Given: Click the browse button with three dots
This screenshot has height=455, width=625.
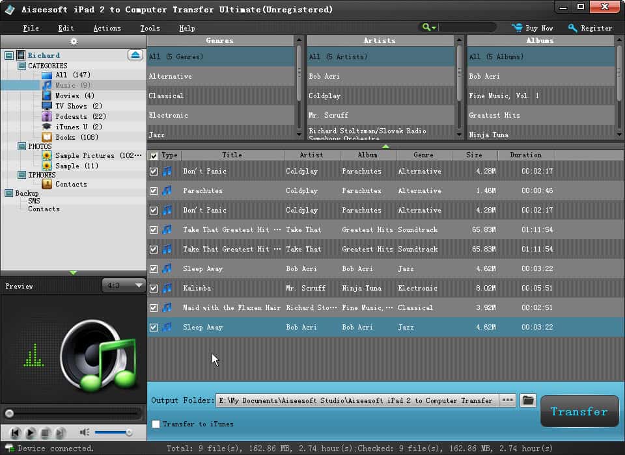Looking at the screenshot, I should (508, 400).
